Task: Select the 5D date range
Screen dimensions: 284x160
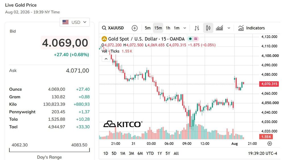Action: click(x=114, y=153)
